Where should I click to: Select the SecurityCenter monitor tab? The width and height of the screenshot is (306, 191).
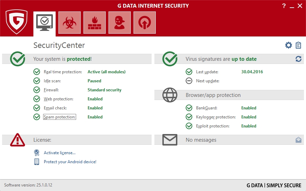pyautogui.click(x=45, y=23)
